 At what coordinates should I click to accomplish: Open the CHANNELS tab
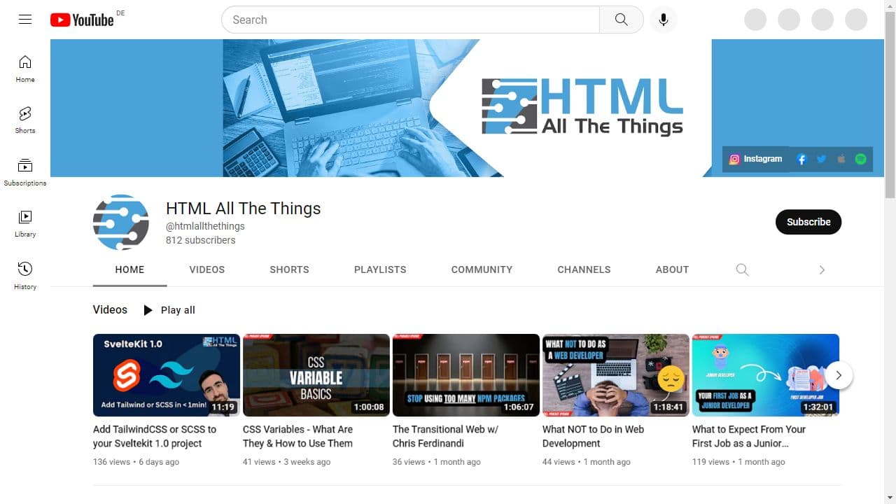(x=584, y=269)
